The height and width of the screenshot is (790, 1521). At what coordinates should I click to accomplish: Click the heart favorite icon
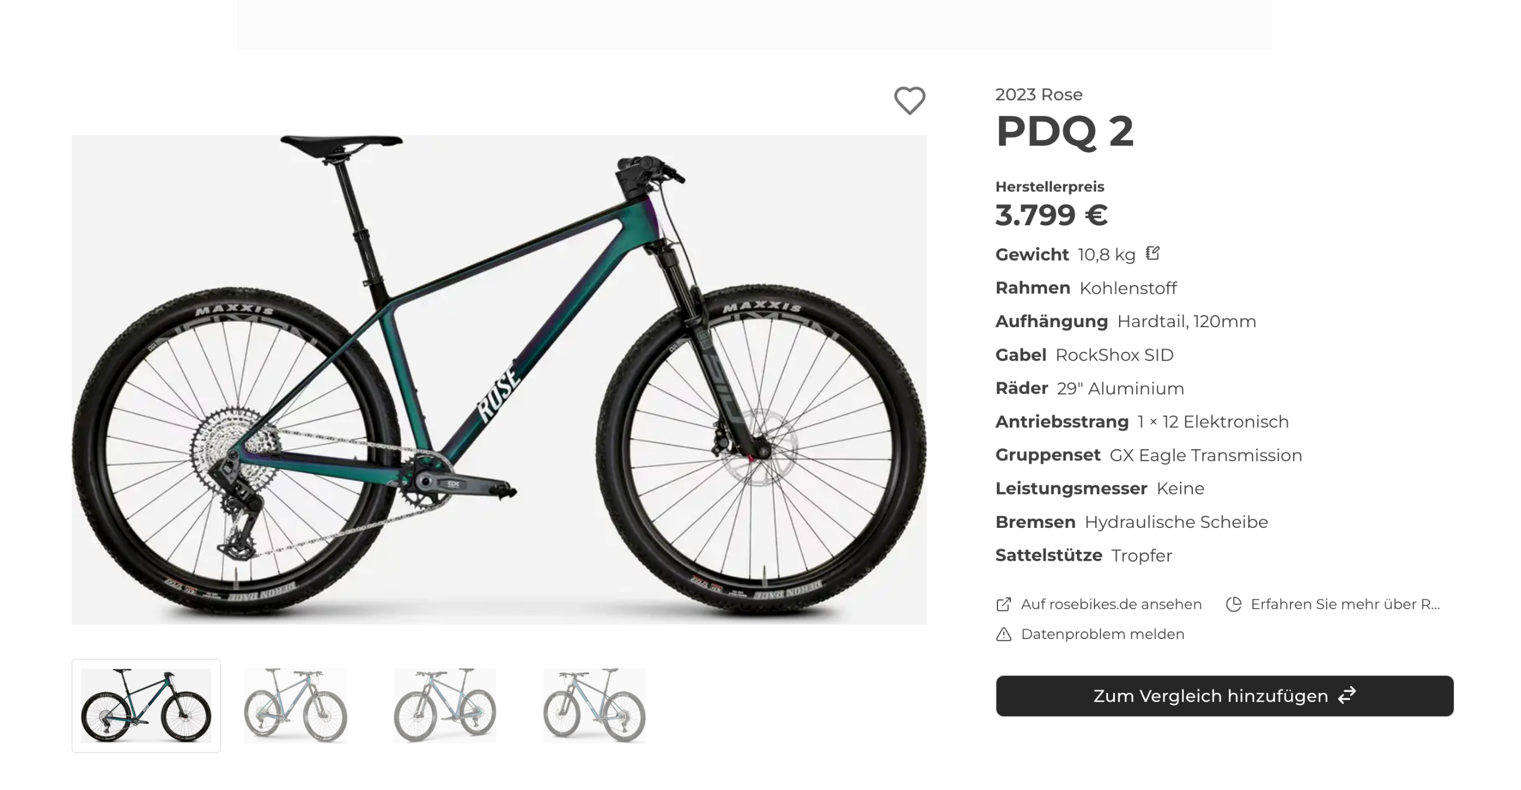click(x=909, y=101)
